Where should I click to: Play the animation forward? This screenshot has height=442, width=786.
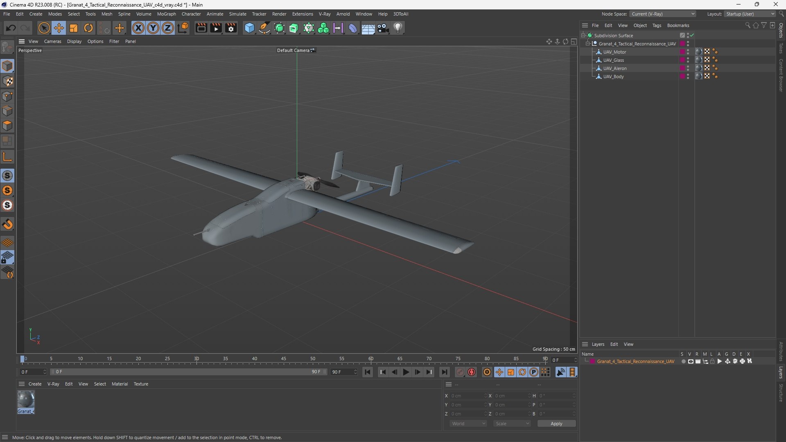pyautogui.click(x=406, y=372)
